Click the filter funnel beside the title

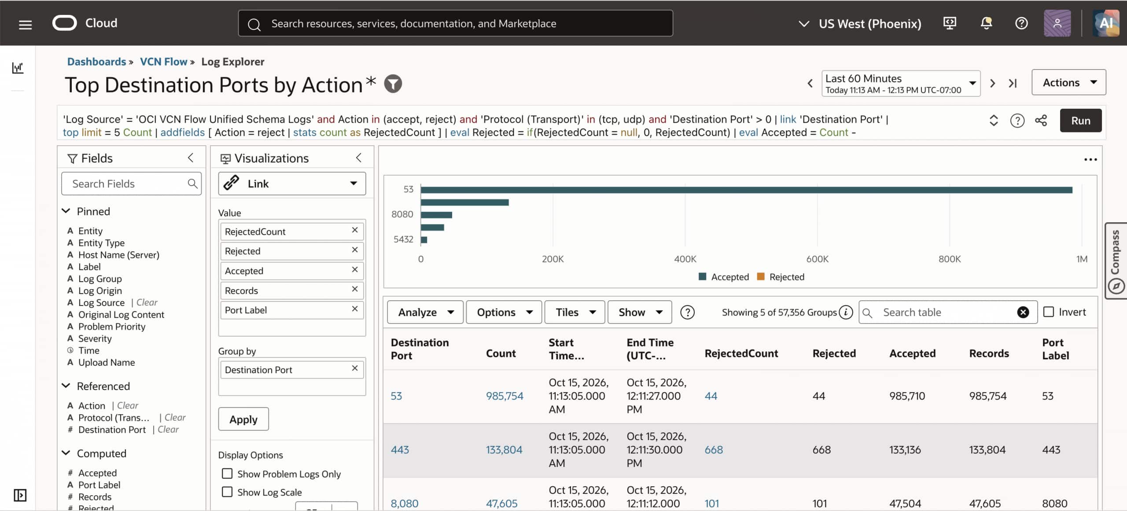[393, 84]
